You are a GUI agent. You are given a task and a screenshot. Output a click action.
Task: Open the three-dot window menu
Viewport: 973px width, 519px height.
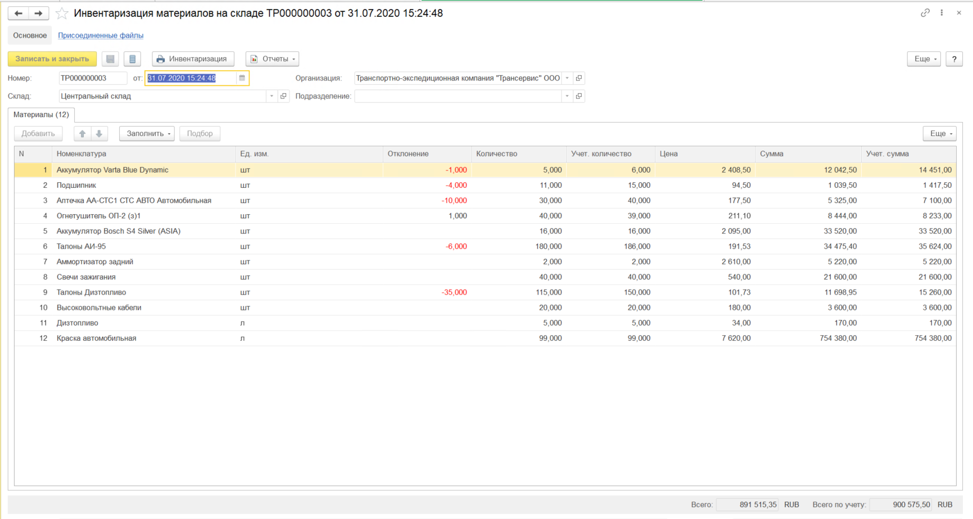point(942,12)
